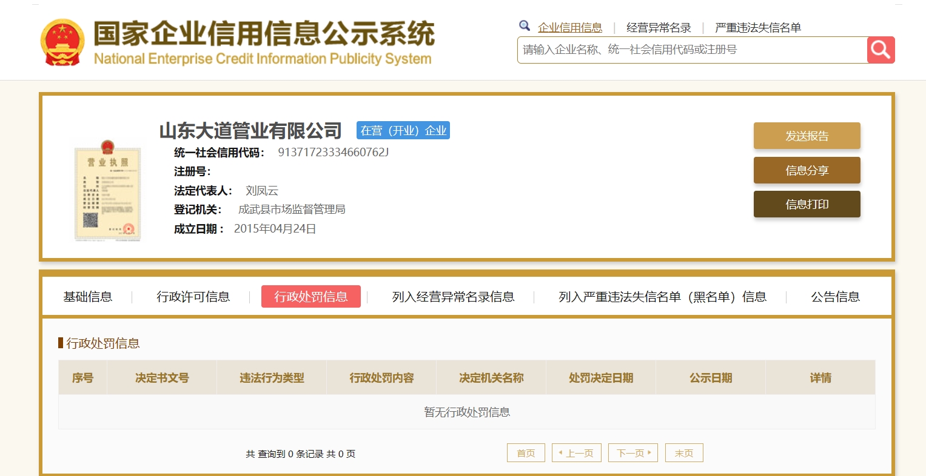Screen dimensions: 926x476
Task: Click legal representative name 刘凤云
Action: click(262, 191)
